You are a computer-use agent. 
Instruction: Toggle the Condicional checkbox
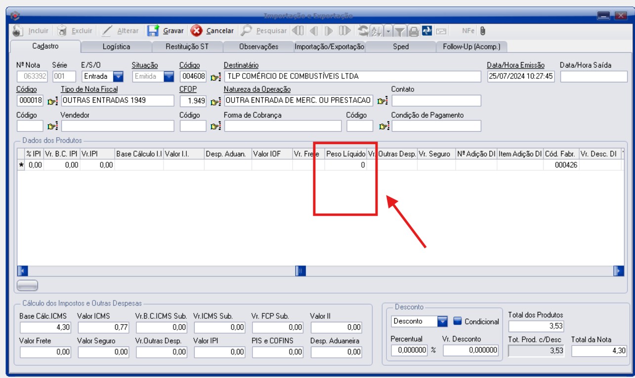[457, 321]
